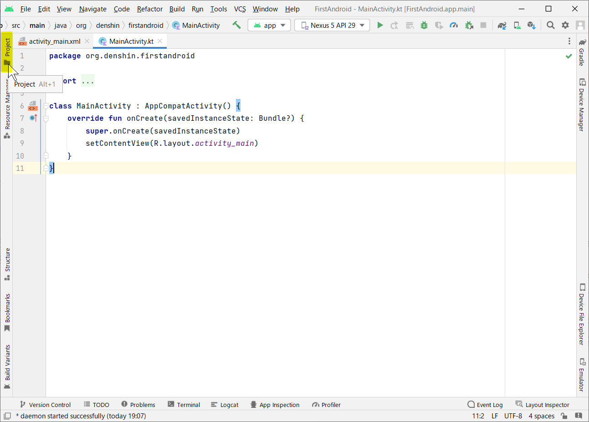Viewport: 589px width, 422px height.
Task: Launch the Layout Inspector from the status bar
Action: point(543,405)
